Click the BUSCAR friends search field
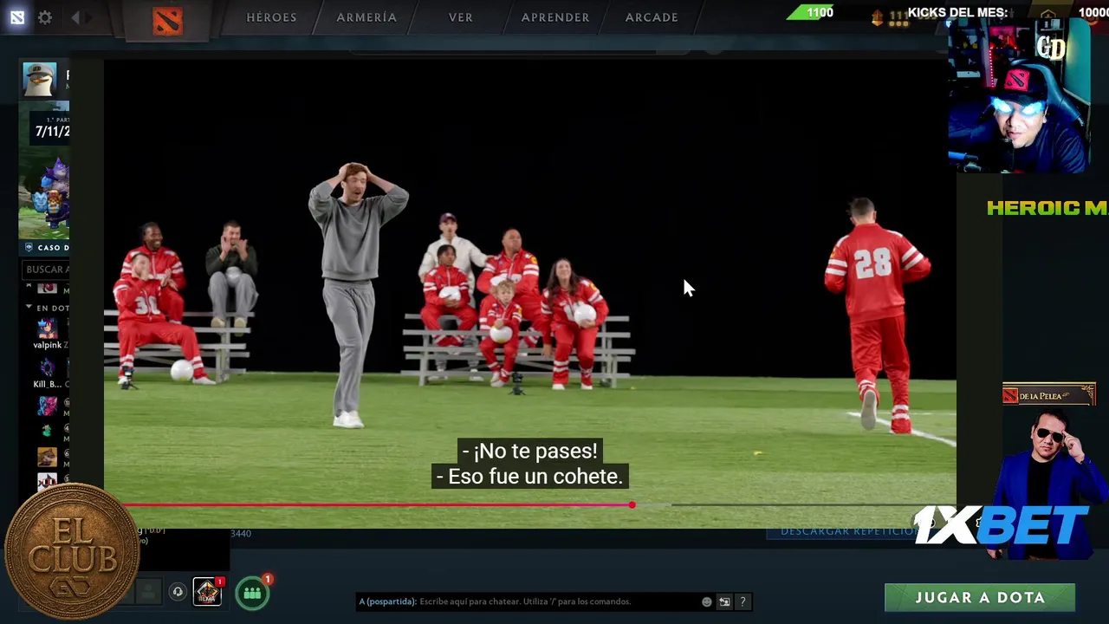Image resolution: width=1109 pixels, height=624 pixels. point(48,270)
